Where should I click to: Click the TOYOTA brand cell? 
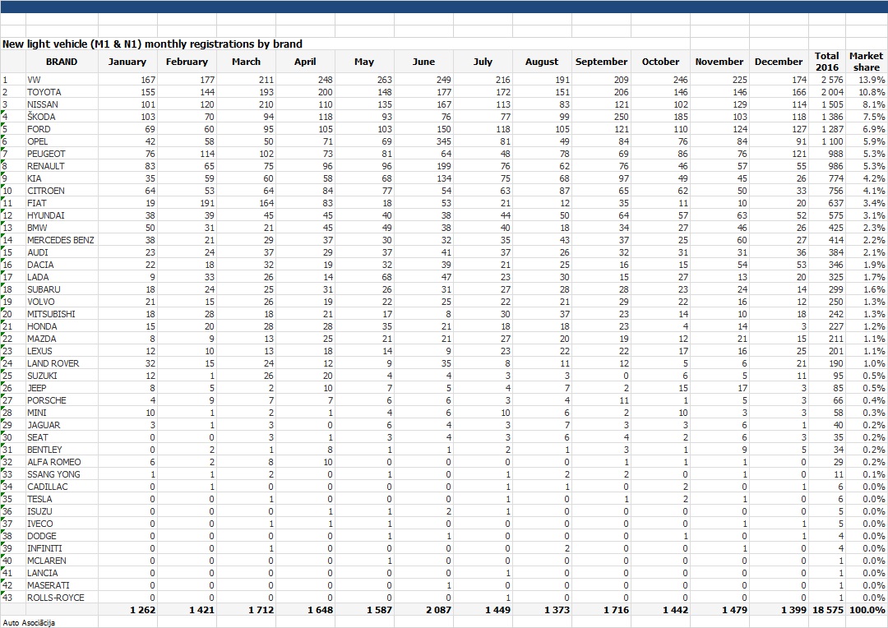(x=62, y=92)
